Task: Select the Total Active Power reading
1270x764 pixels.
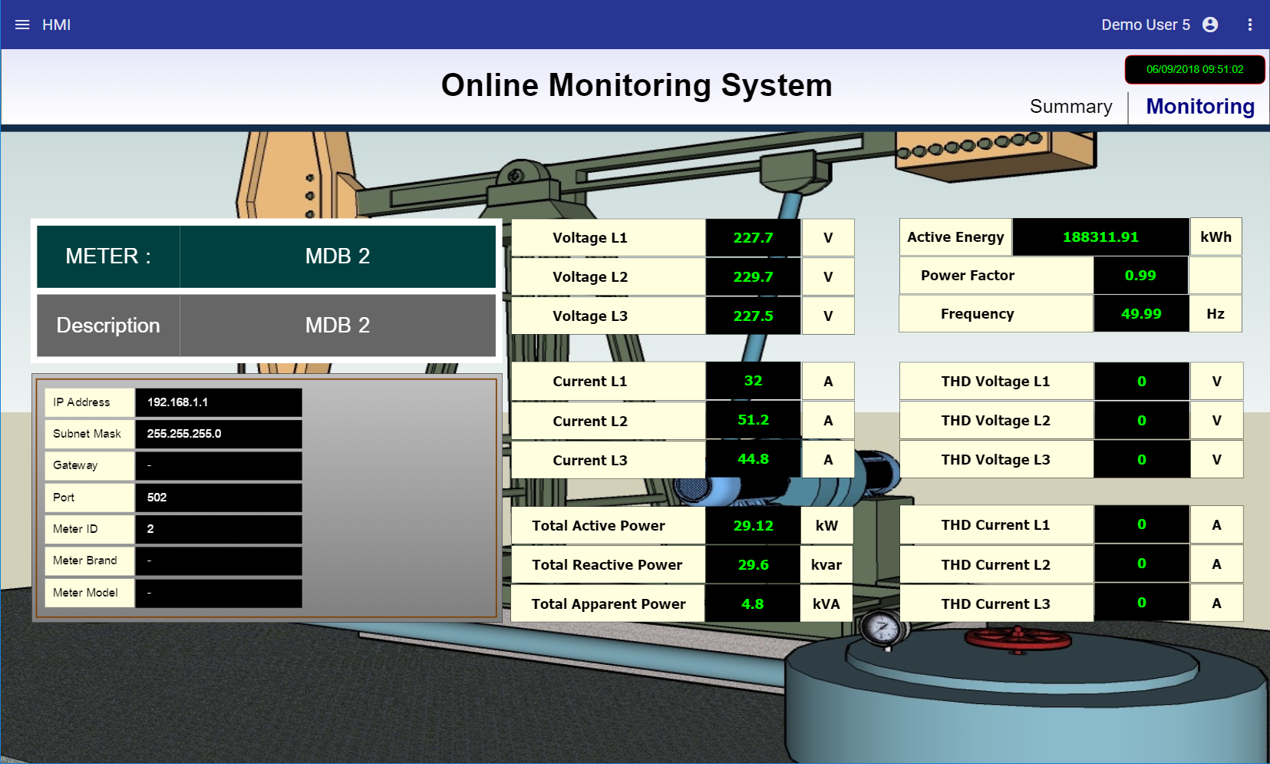Action: point(753,526)
